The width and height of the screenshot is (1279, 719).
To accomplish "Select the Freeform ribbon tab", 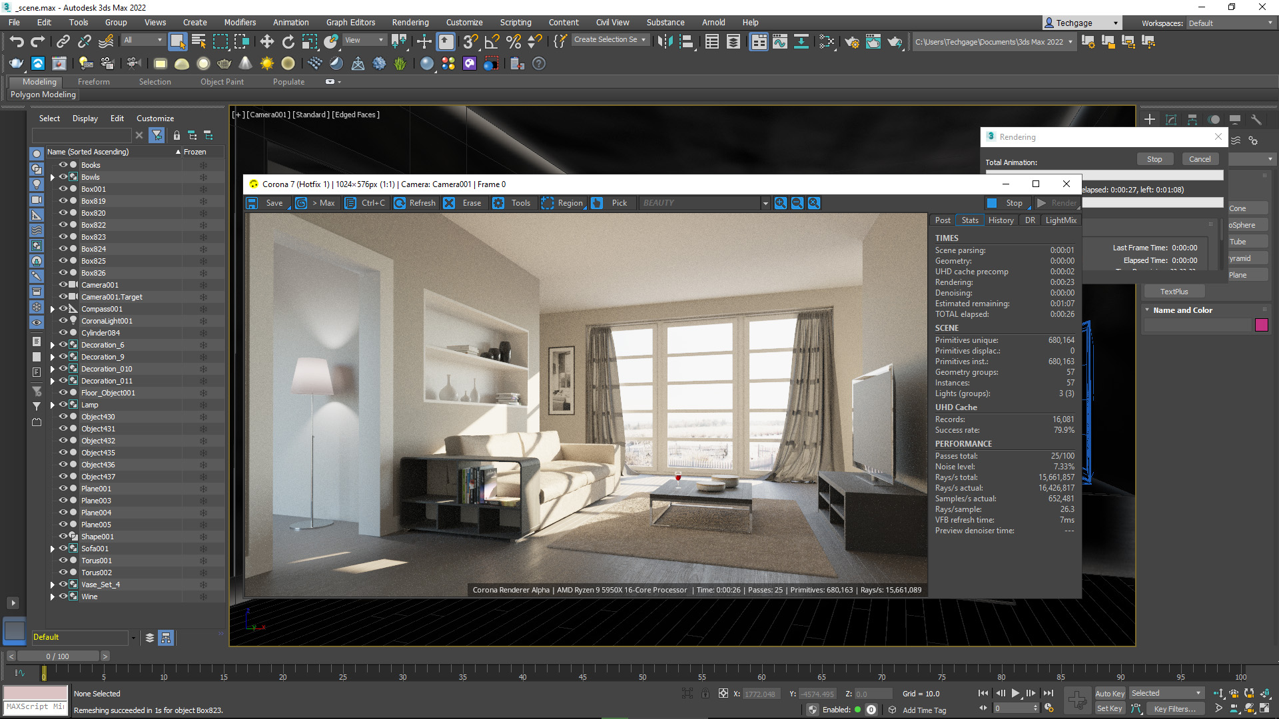I will coord(93,82).
